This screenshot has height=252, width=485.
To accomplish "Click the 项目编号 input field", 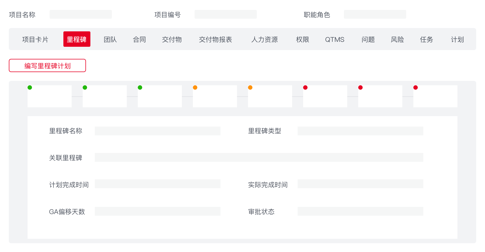I will [x=226, y=14].
